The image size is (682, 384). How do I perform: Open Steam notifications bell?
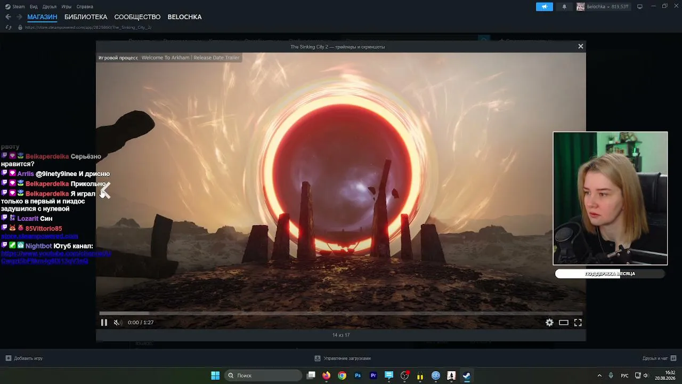(x=564, y=6)
